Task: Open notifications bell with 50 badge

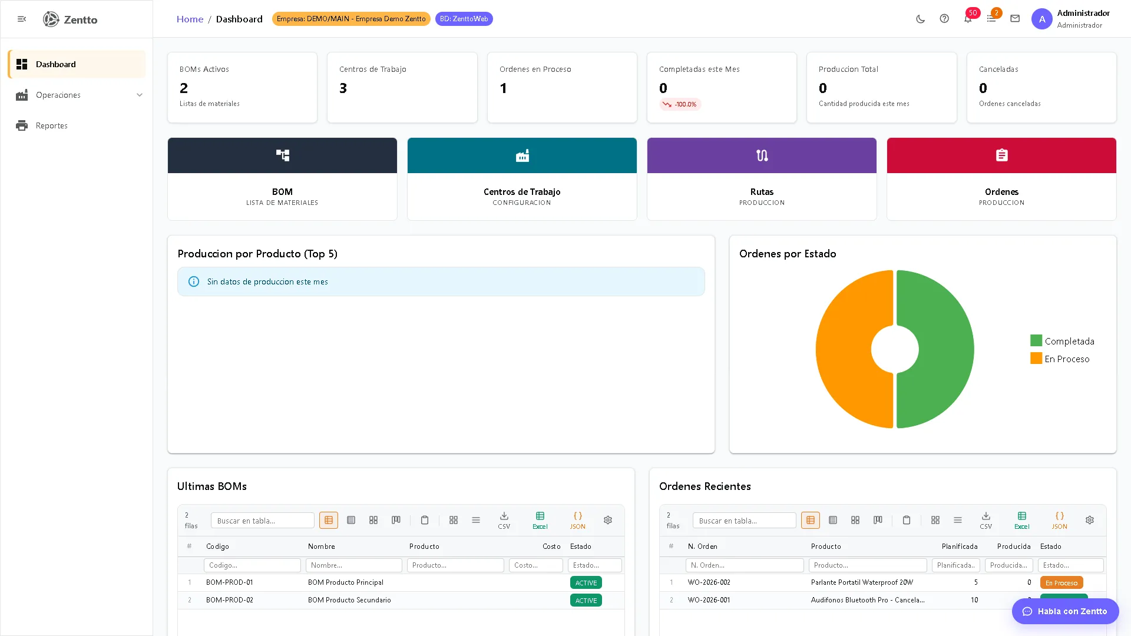Action: [968, 19]
